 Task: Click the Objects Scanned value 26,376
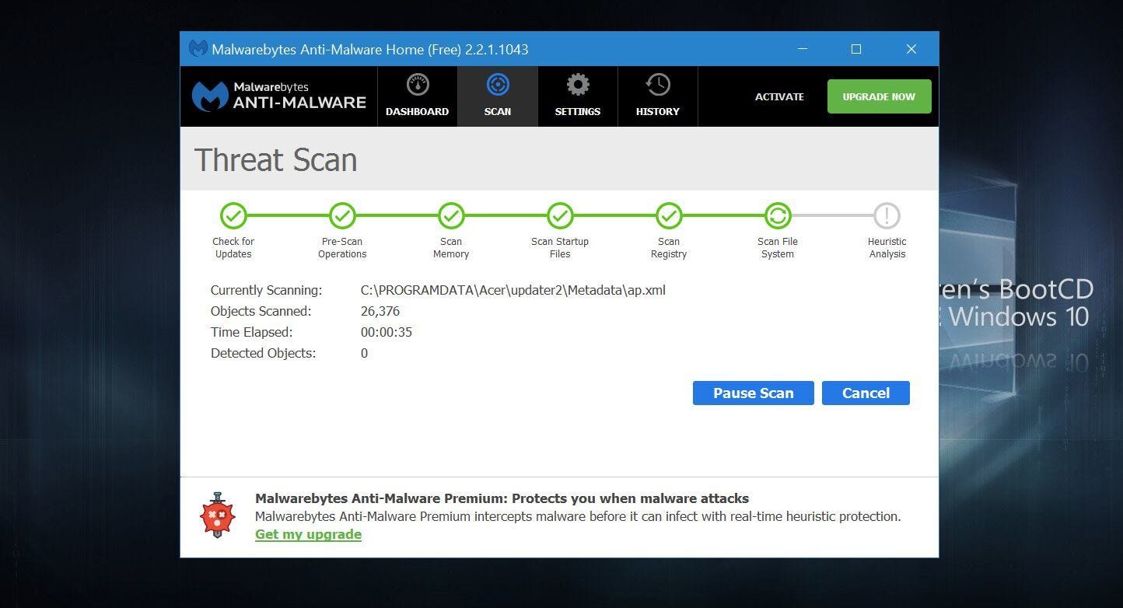[380, 311]
